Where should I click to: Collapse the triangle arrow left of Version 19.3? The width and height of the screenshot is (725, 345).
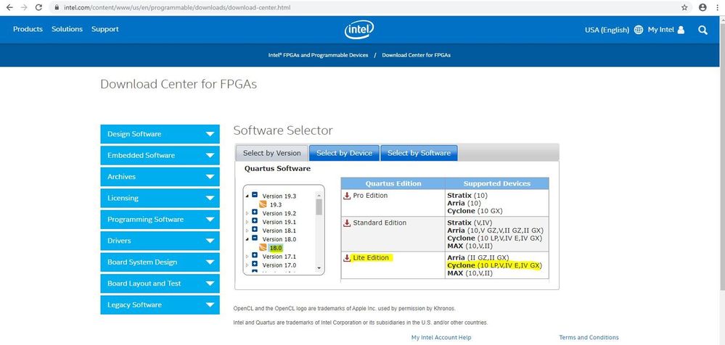point(247,196)
